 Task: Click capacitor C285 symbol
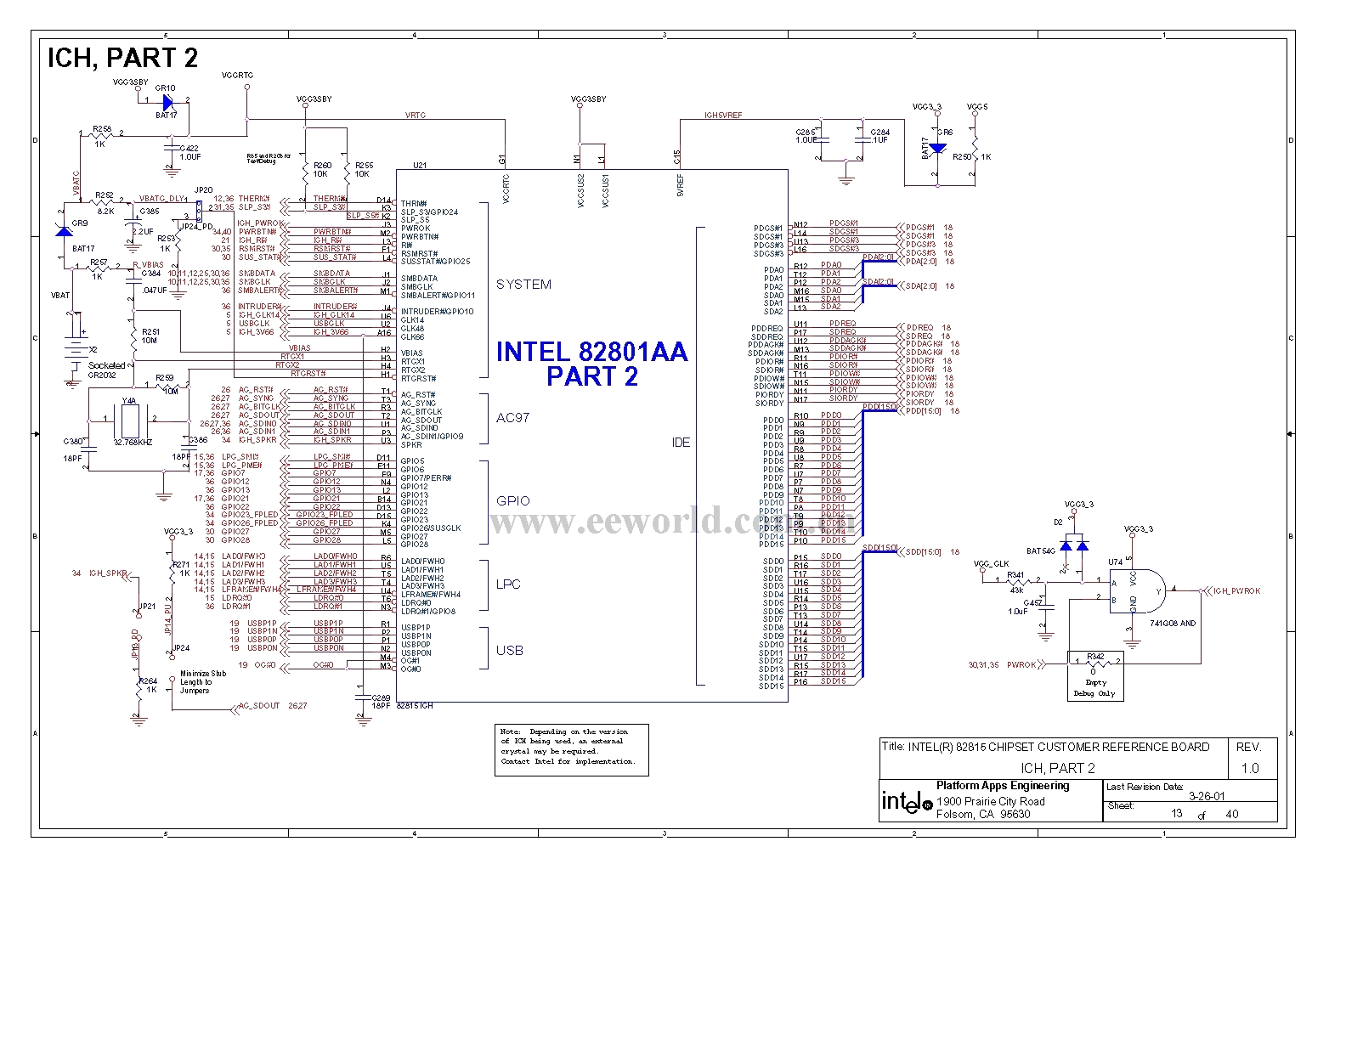point(822,138)
